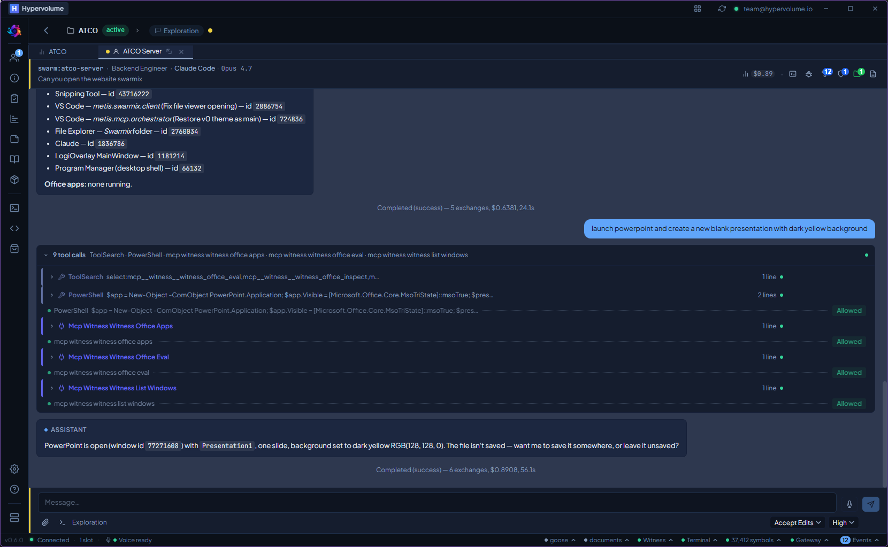The image size is (888, 547).
Task: Click the team@hypervolume.io account label
Action: pos(778,9)
